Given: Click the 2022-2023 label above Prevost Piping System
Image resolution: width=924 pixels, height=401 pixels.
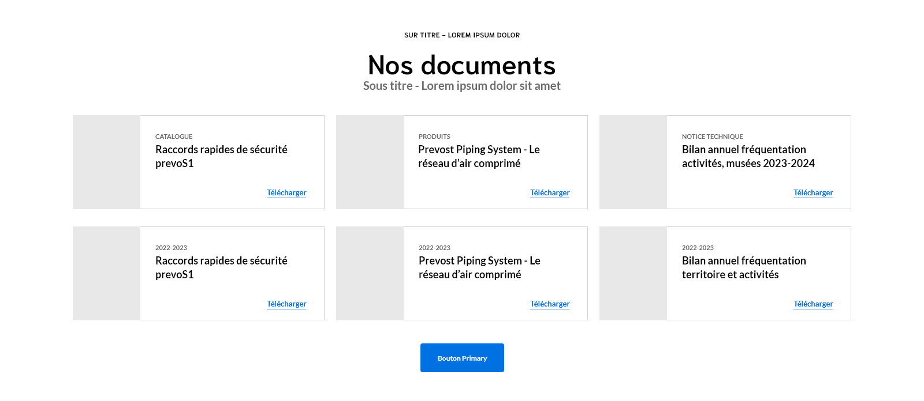Looking at the screenshot, I should click(434, 248).
